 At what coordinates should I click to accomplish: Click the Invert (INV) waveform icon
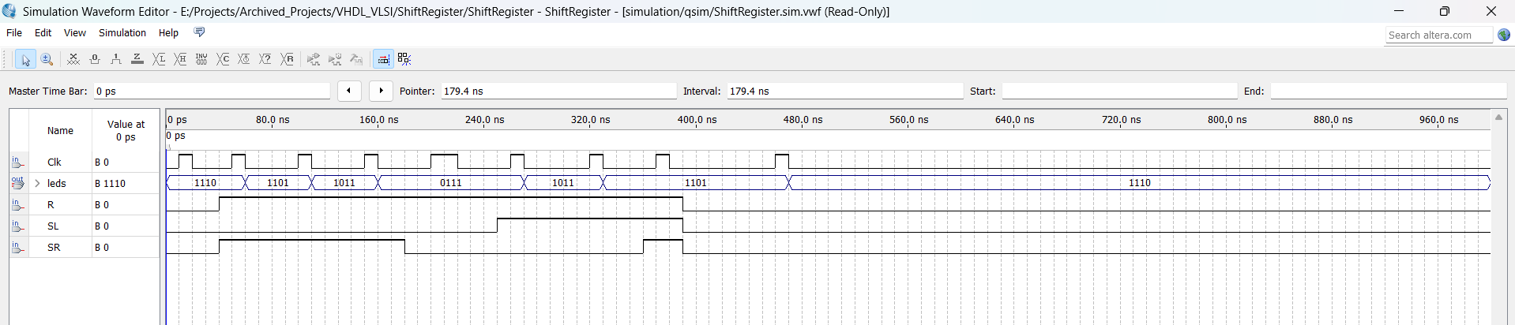[201, 59]
